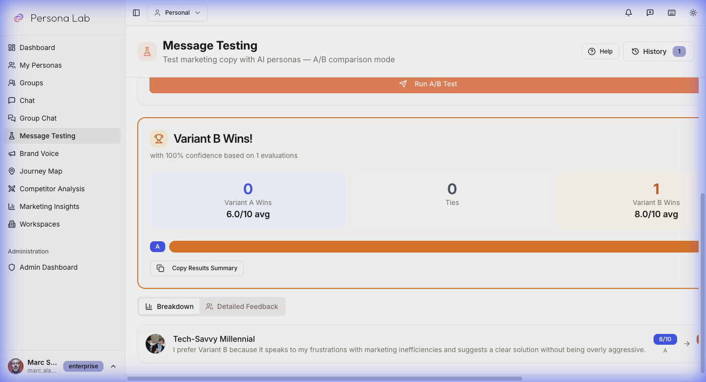Click the Help button
This screenshot has width=706, height=382.
(x=600, y=51)
